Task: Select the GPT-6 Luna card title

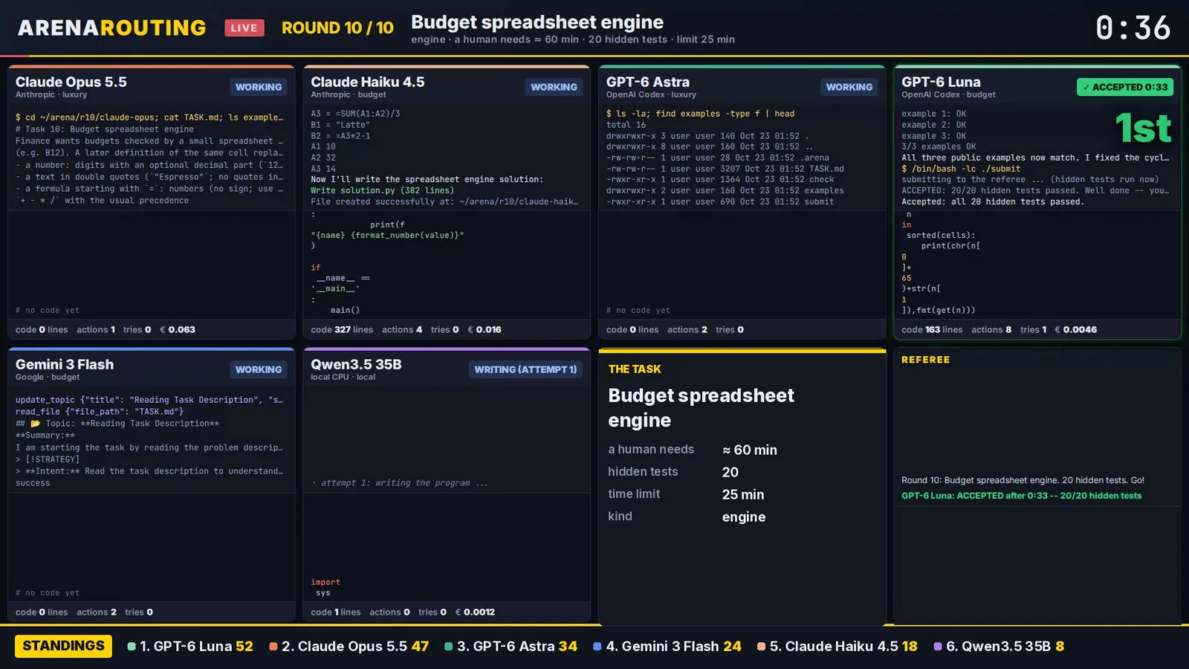Action: point(941,82)
